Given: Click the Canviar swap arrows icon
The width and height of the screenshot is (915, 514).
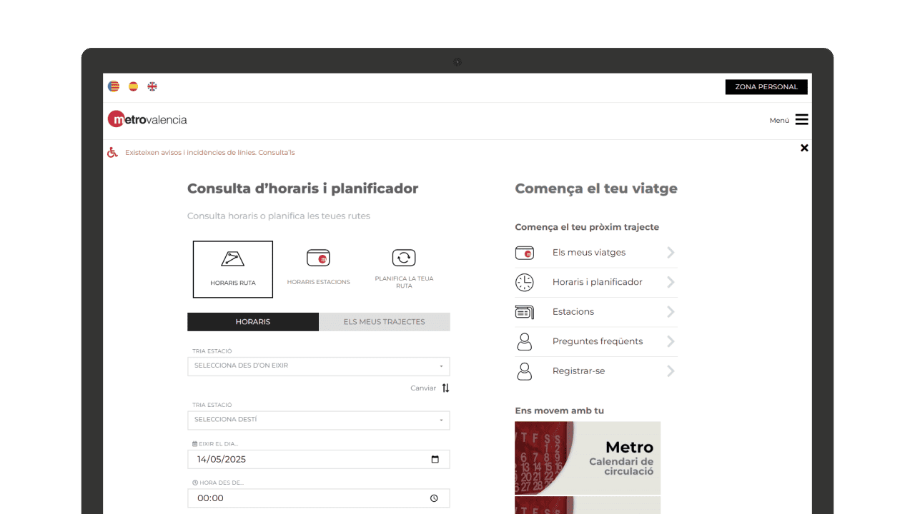Looking at the screenshot, I should coord(445,388).
